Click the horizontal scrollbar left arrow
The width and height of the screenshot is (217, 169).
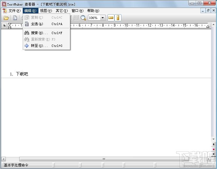click(x=3, y=159)
